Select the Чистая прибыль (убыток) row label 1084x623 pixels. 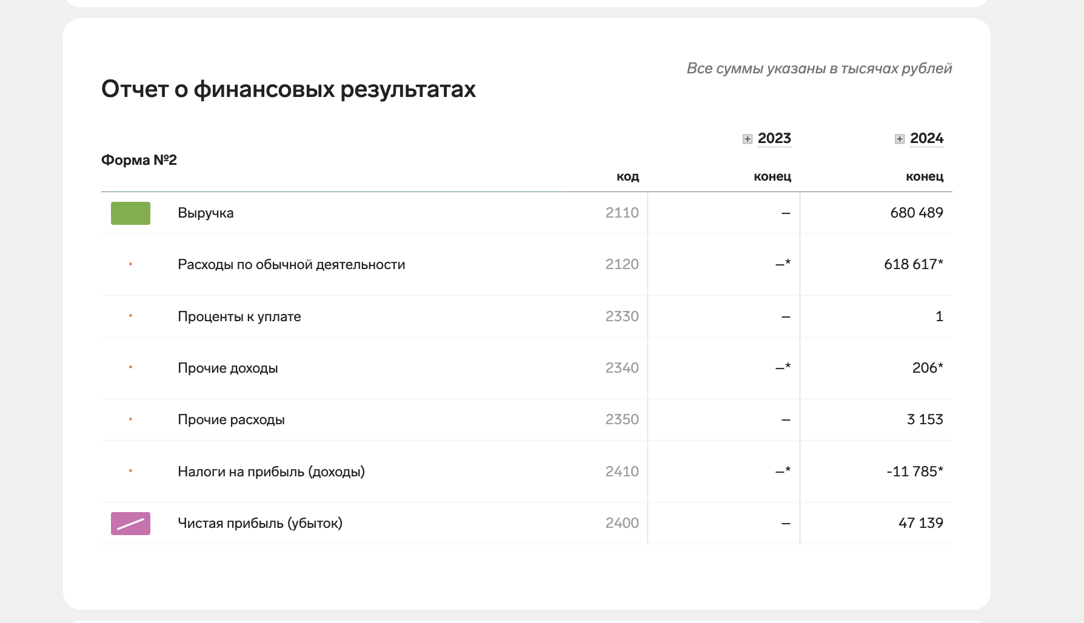[x=259, y=523]
